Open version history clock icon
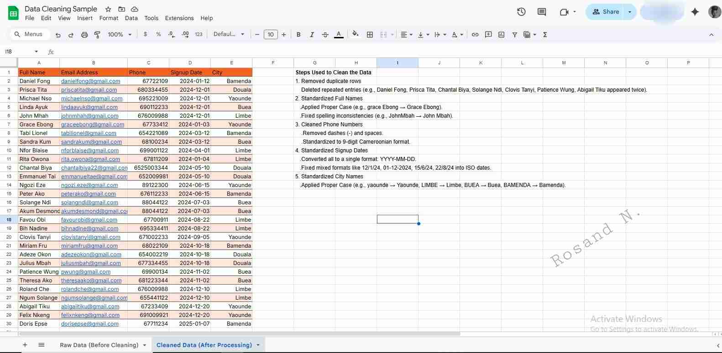 click(521, 12)
